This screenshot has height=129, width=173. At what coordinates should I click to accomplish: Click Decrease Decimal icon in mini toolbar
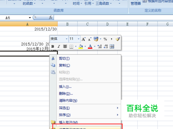coord(106,47)
